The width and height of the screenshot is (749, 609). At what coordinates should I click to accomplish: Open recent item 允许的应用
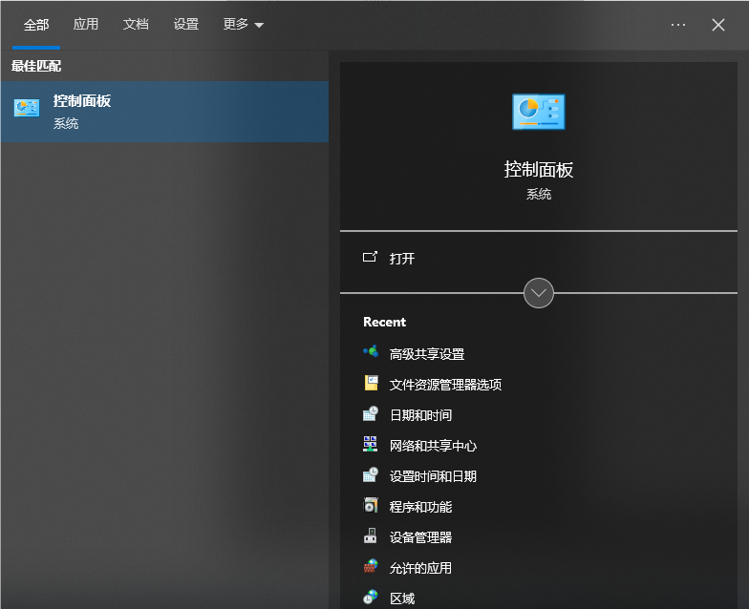coord(420,568)
